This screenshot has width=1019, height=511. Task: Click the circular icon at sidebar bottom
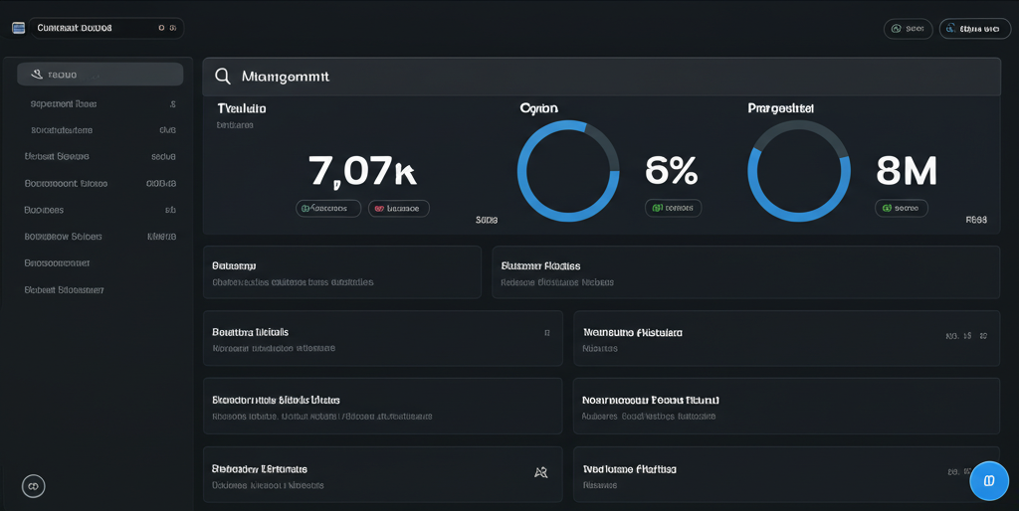[34, 486]
